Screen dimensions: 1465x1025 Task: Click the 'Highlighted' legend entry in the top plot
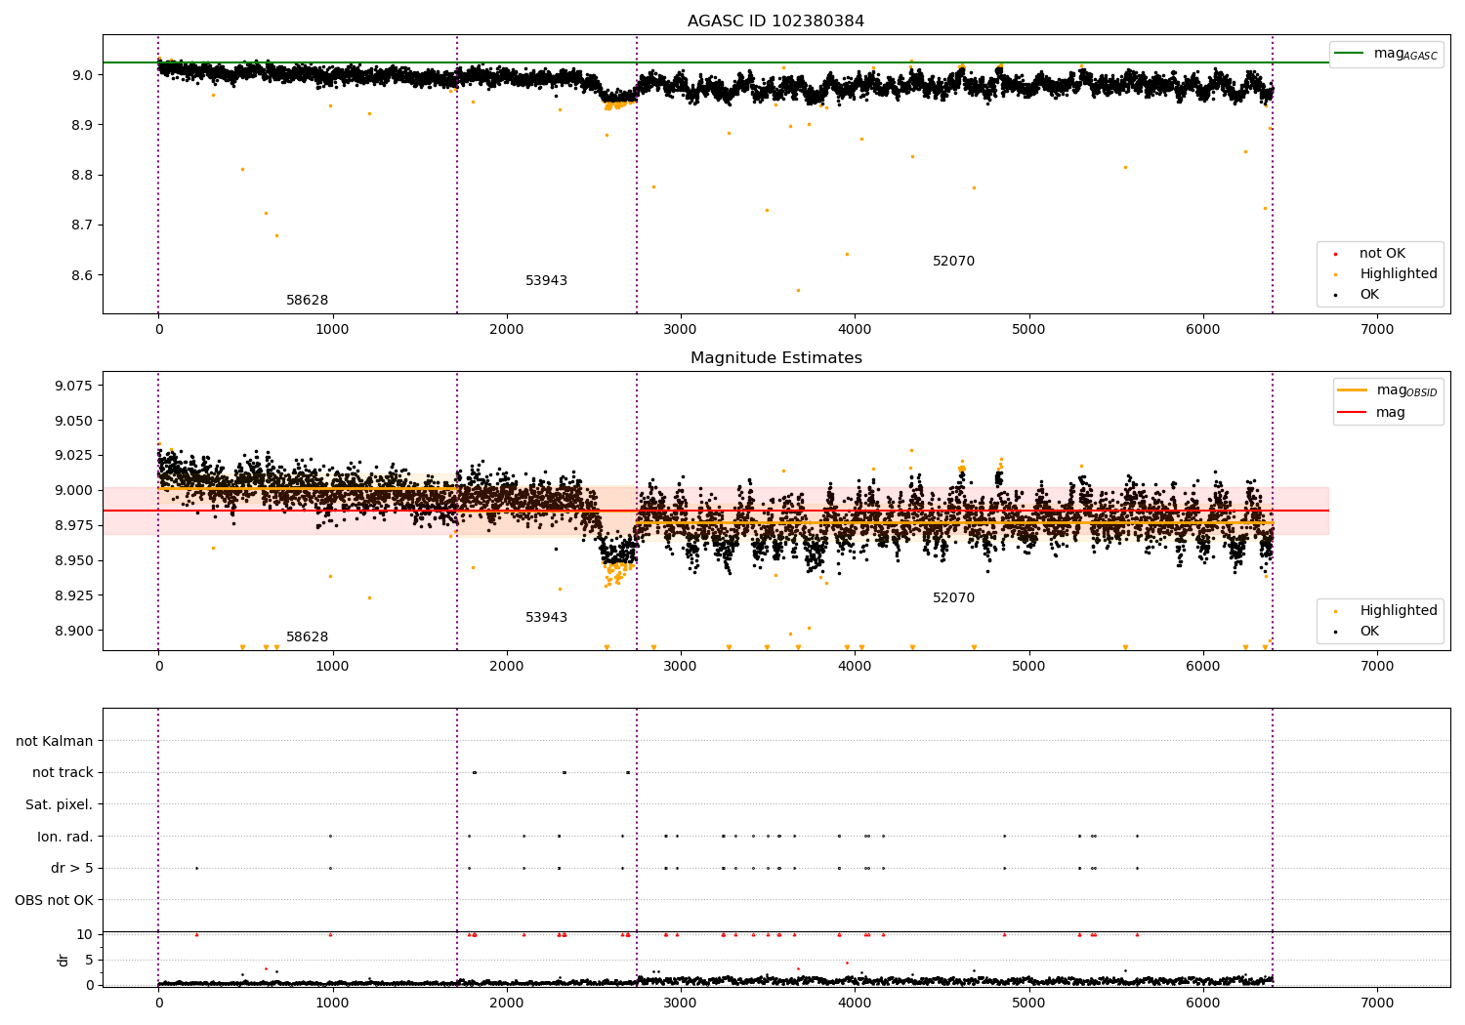[x=1399, y=273]
